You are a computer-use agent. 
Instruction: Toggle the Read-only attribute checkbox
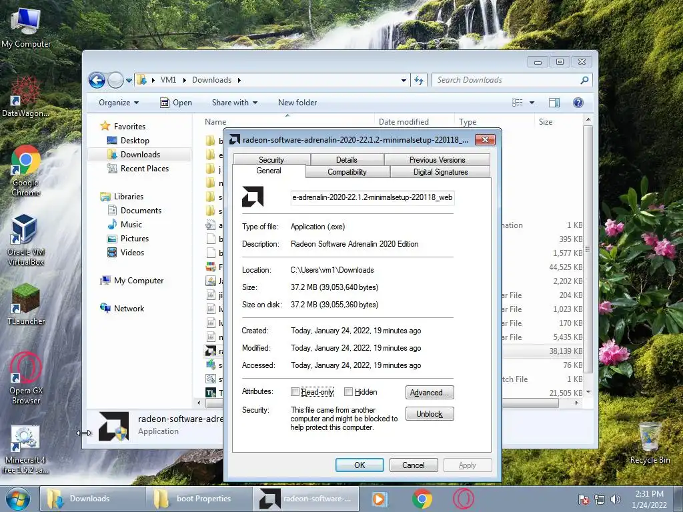point(295,392)
